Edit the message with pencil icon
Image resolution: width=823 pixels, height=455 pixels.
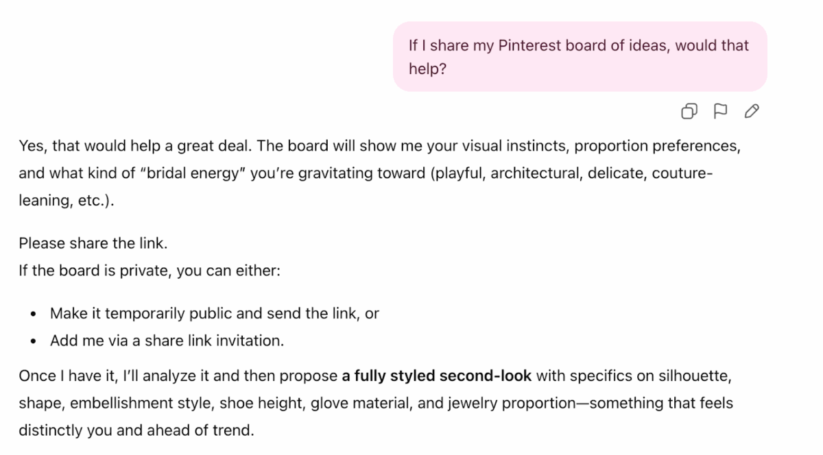click(x=752, y=111)
